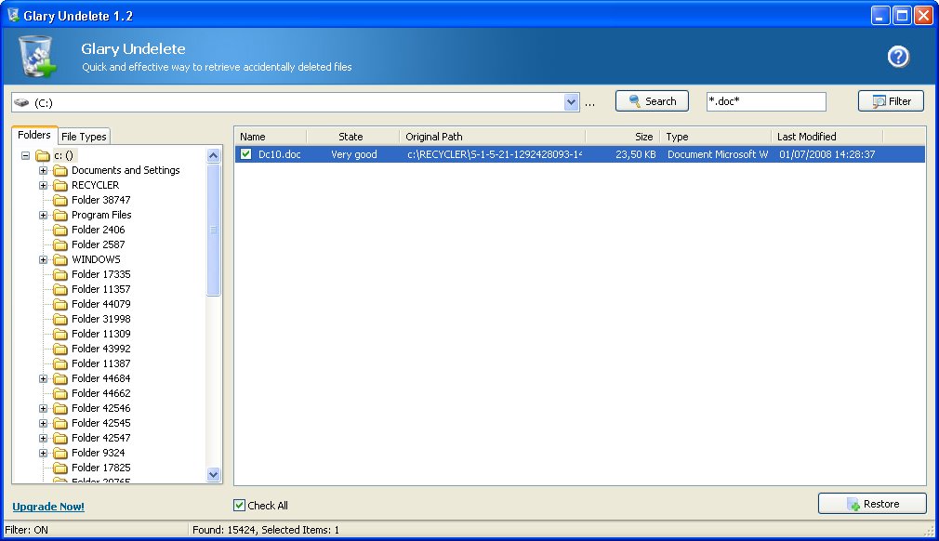Click the Program Files folder icon

coord(60,215)
